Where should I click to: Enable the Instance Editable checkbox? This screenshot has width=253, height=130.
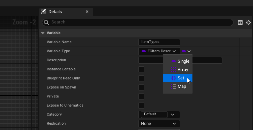[141, 69]
